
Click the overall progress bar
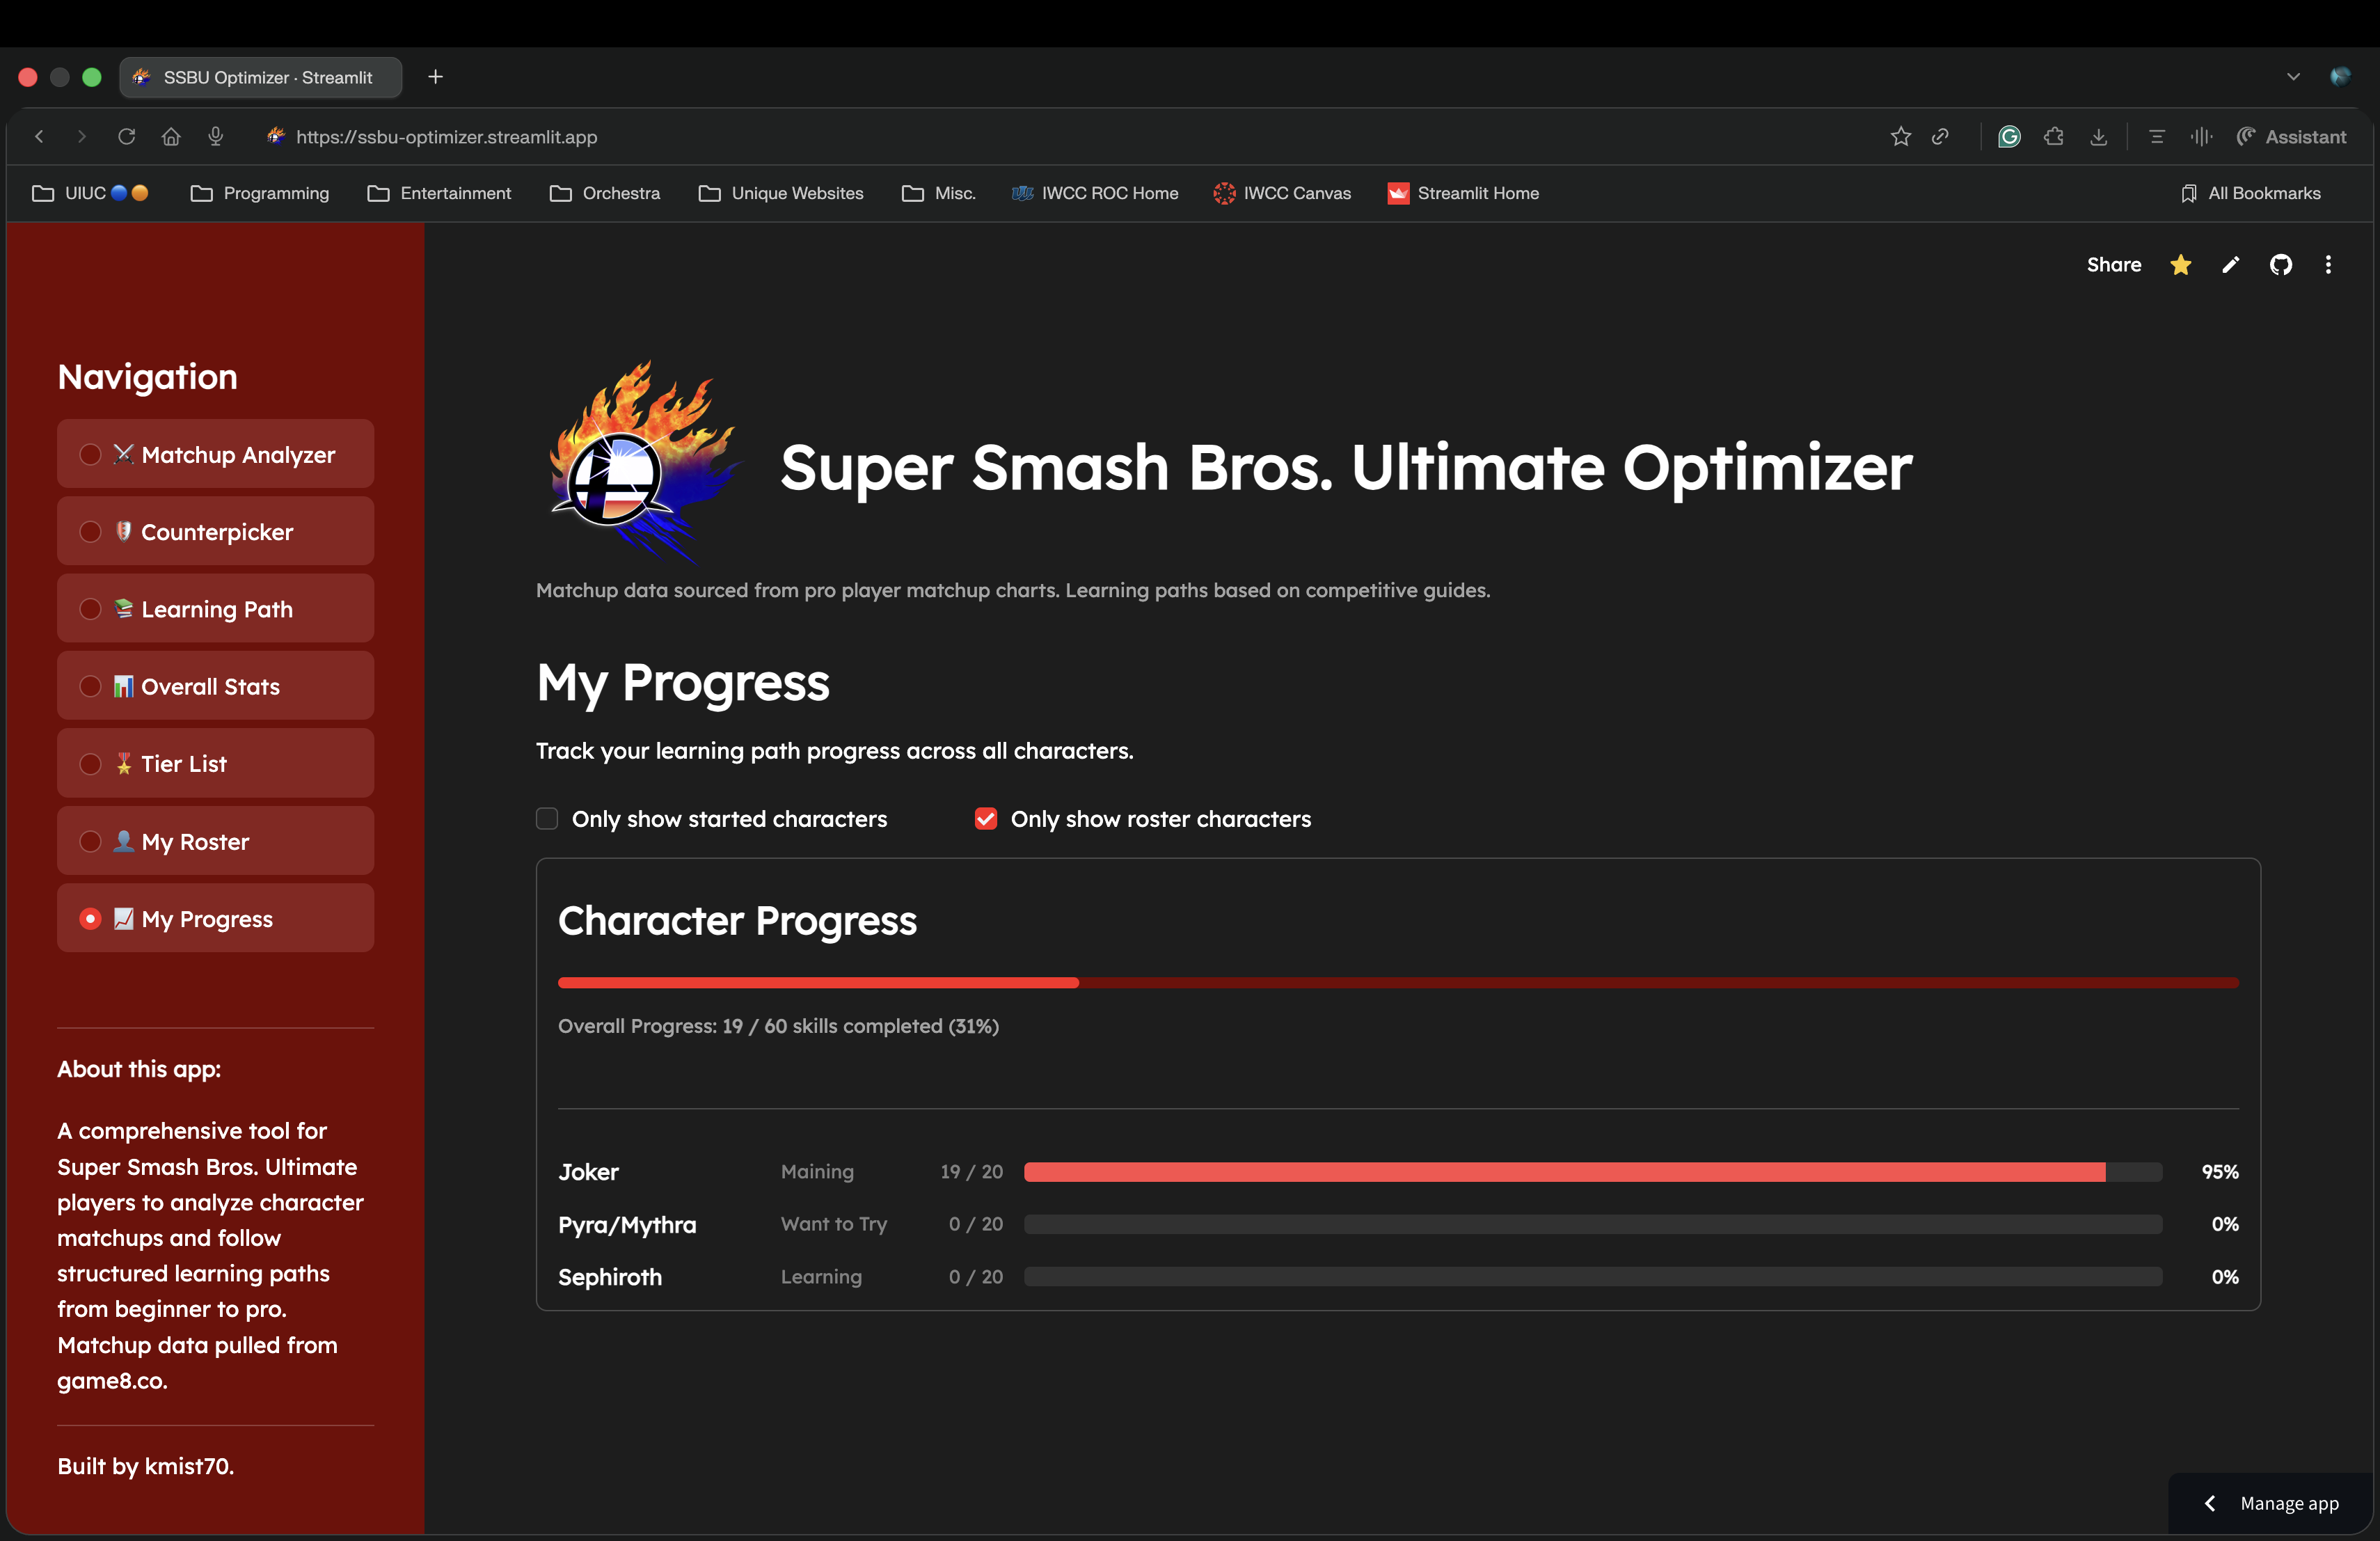tap(1398, 983)
